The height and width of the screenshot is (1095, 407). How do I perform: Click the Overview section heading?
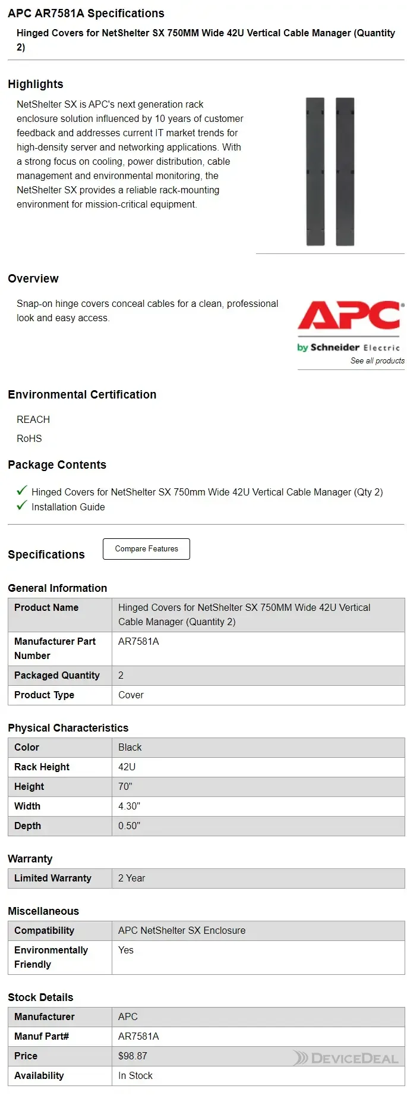coord(33,278)
